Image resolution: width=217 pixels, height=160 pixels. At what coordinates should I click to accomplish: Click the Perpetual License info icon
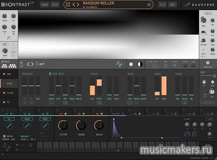pyautogui.click(x=211, y=158)
